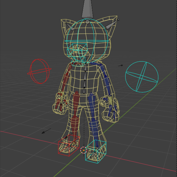Select the black arrow pole target near red axis
The image size is (177, 177).
coord(46,131)
